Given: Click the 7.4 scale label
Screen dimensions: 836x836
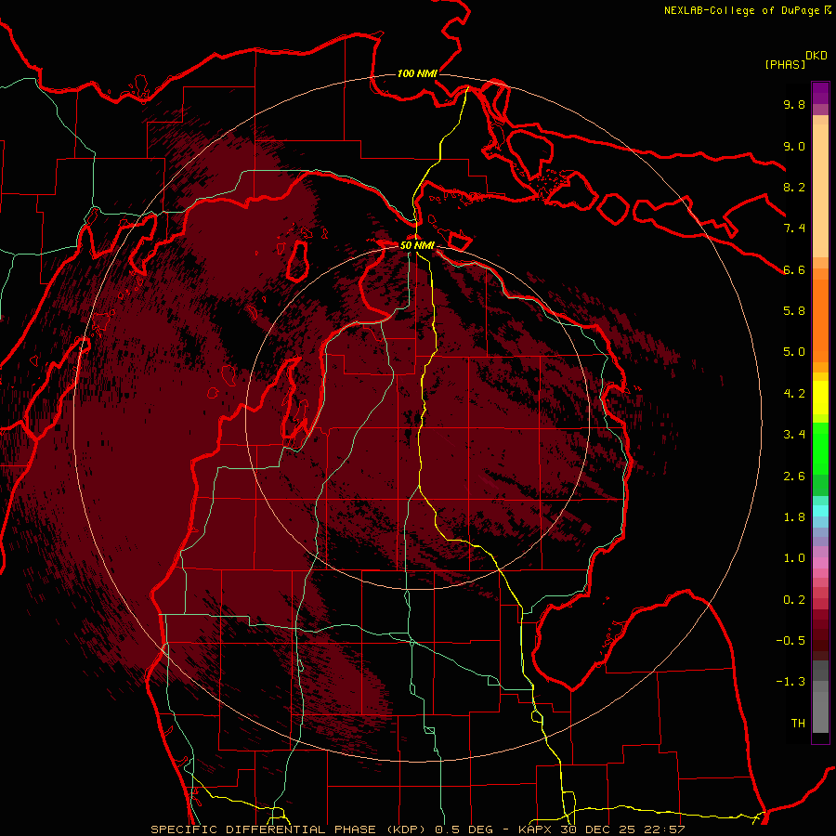Looking at the screenshot, I should pyautogui.click(x=794, y=229).
